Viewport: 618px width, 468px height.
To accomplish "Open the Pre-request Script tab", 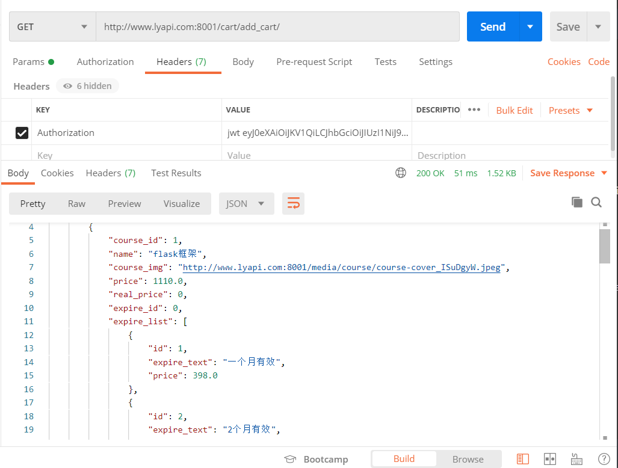I will [314, 62].
